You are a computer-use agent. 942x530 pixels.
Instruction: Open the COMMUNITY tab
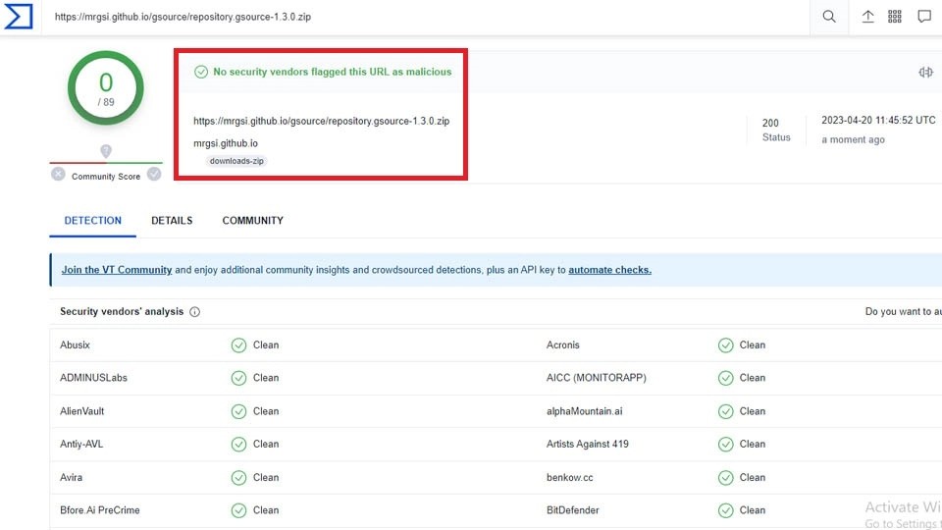coord(252,221)
